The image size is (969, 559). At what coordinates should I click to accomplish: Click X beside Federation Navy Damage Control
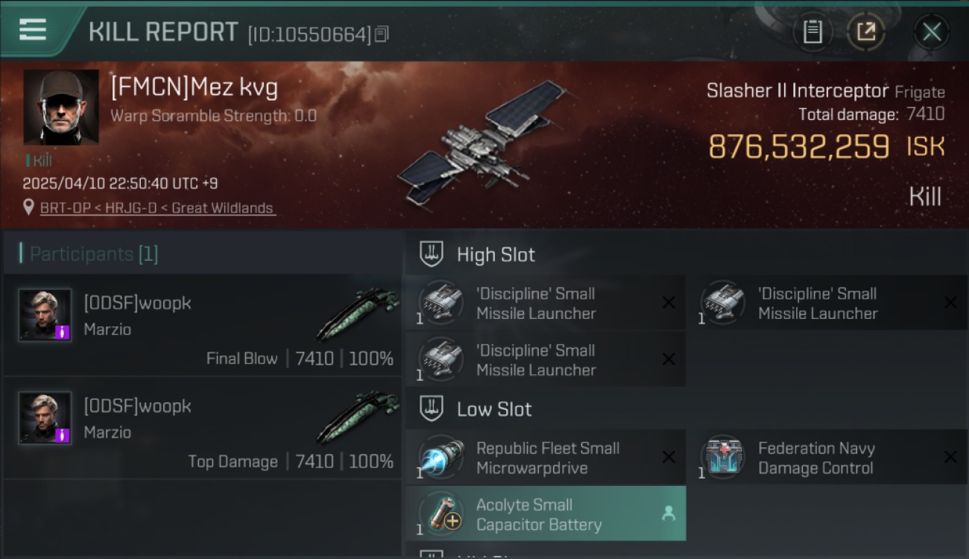coord(950,457)
